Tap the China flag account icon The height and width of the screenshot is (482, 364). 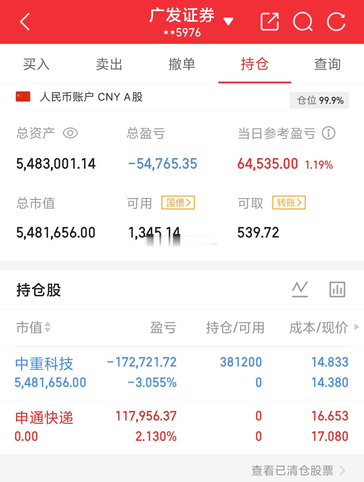pyautogui.click(x=23, y=97)
